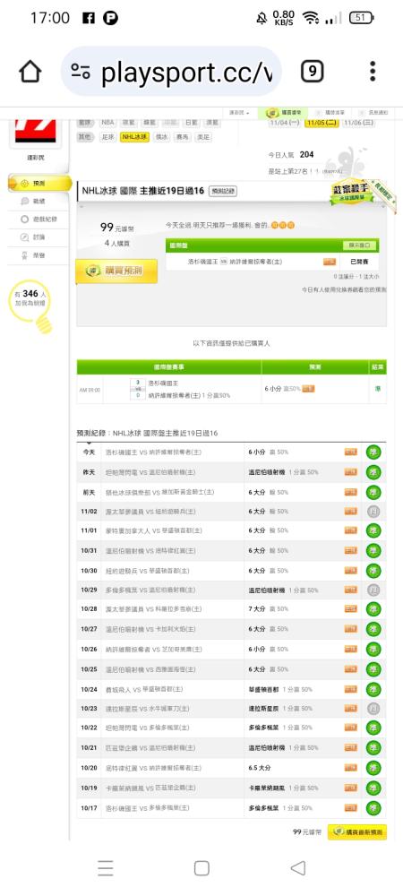This screenshot has width=403, height=896.
Task: Open the browser tab switcher showing 9
Action: pyautogui.click(x=312, y=72)
